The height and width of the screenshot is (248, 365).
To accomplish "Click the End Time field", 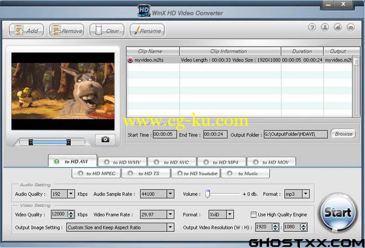I will (215, 134).
